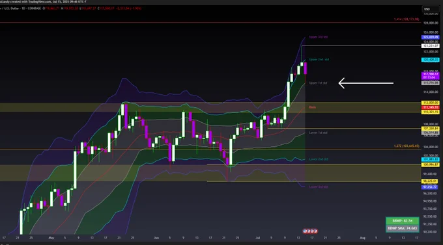This screenshot has height=245, width=443.
Task: Click the economic event flags above the time axis
Action: (x=310, y=231)
